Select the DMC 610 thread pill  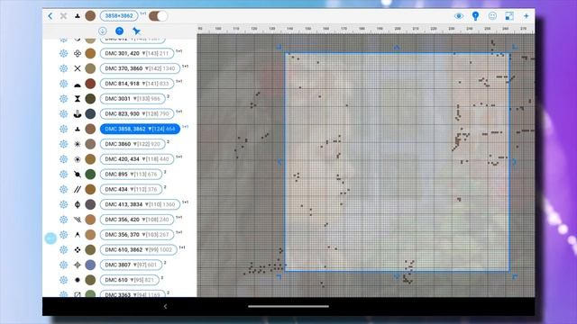(x=130, y=280)
